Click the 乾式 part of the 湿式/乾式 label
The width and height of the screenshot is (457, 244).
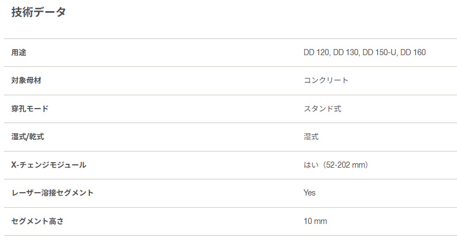click(36, 137)
